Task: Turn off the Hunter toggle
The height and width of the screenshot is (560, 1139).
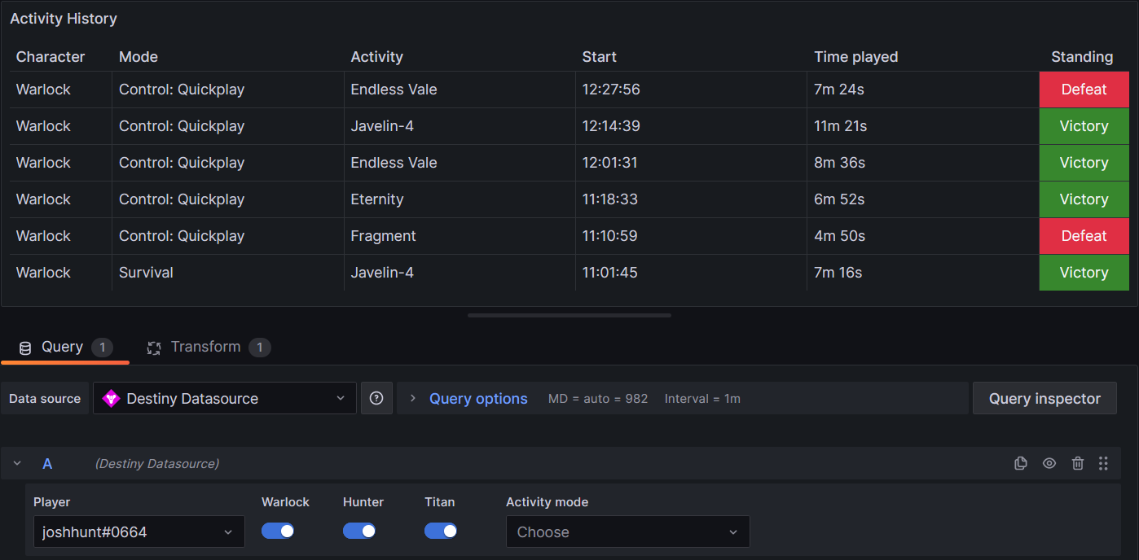Action: tap(359, 530)
